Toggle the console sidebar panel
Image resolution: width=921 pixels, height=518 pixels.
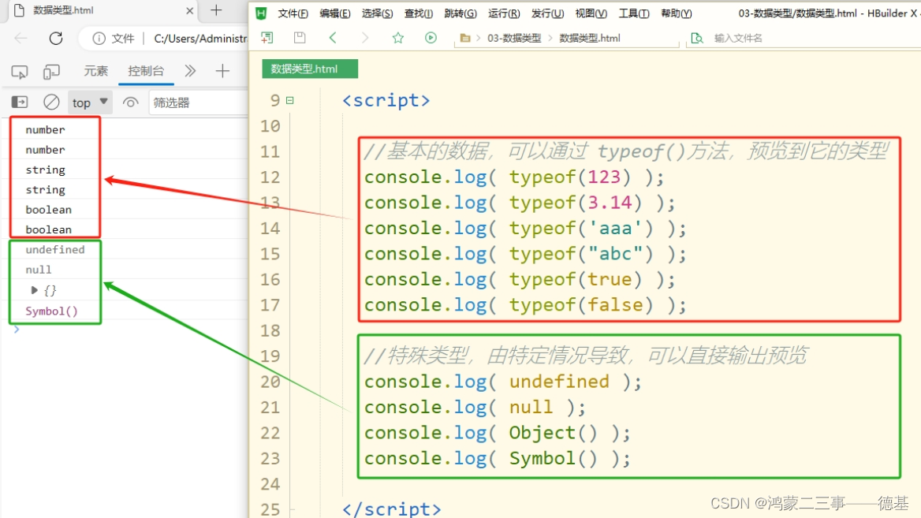coord(20,102)
